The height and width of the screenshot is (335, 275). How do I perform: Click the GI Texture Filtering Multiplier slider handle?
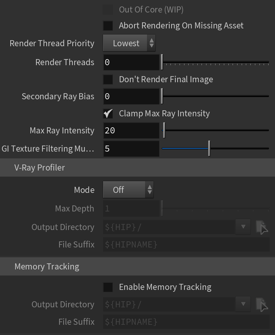(x=209, y=149)
